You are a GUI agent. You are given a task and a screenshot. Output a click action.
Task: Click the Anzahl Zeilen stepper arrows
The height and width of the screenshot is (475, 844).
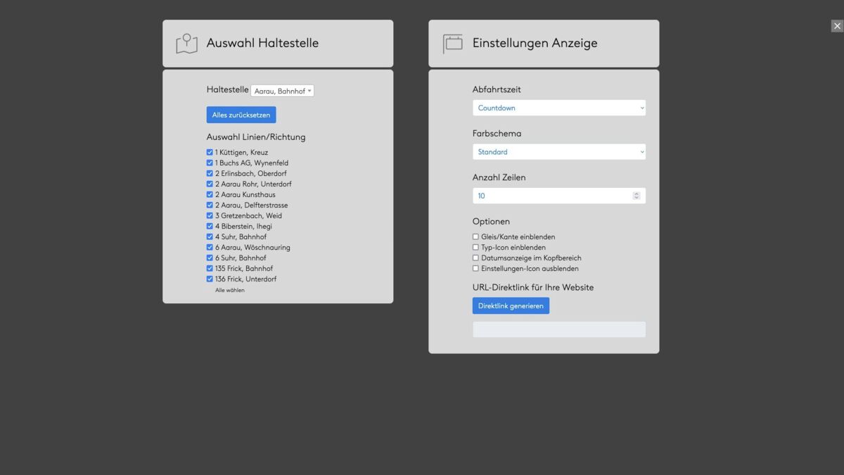(x=637, y=196)
